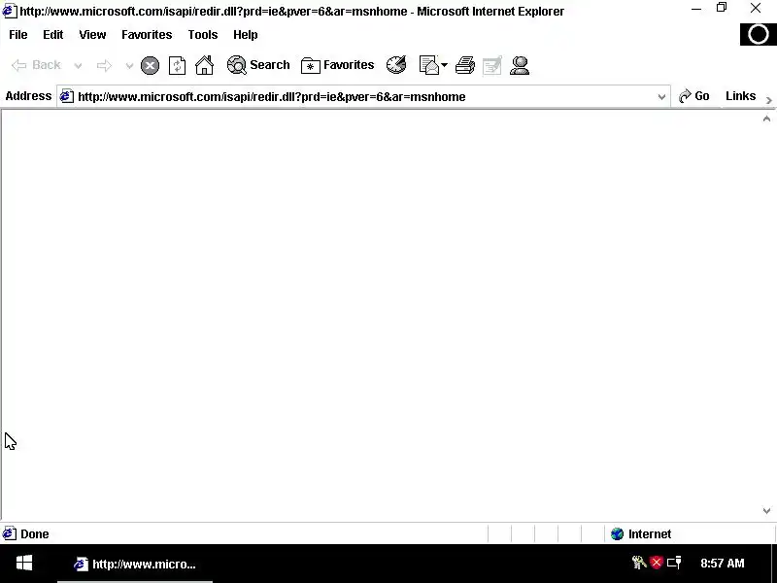Click the scrollbar up arrow

coord(766,119)
